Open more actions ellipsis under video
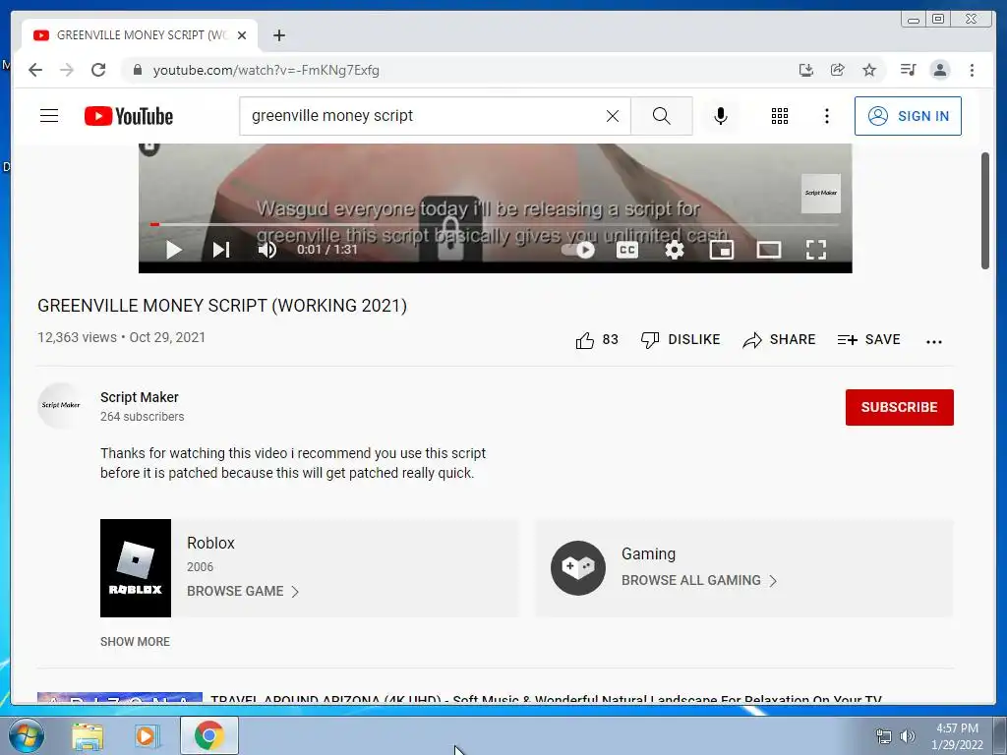1007x755 pixels. [934, 341]
